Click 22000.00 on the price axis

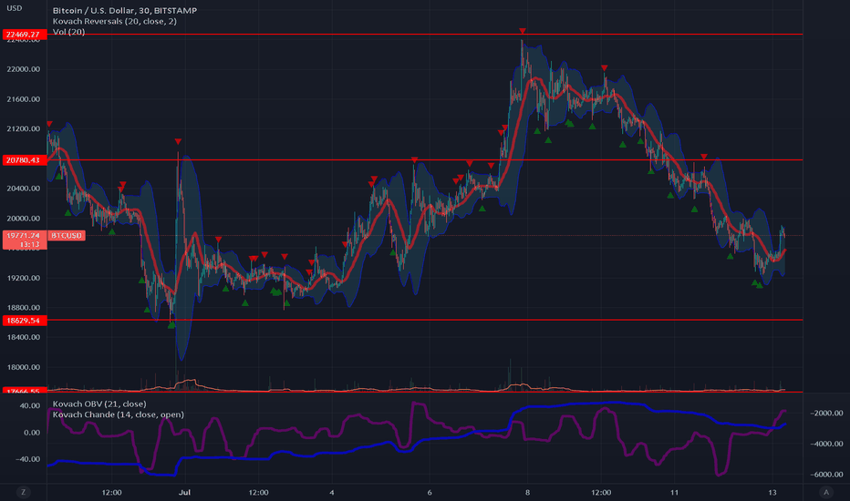[x=24, y=69]
